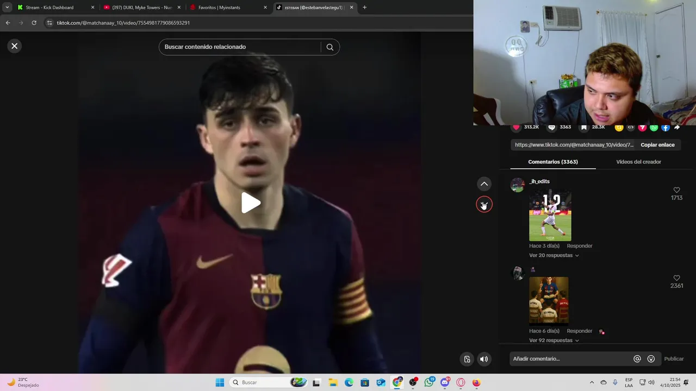Open _ih_edits profile avatar

[518, 185]
